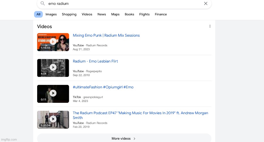The width and height of the screenshot is (264, 142).
Task: Open the Finance tab
Action: [x=161, y=14]
